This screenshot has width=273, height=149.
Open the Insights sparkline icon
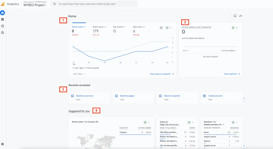240,16
